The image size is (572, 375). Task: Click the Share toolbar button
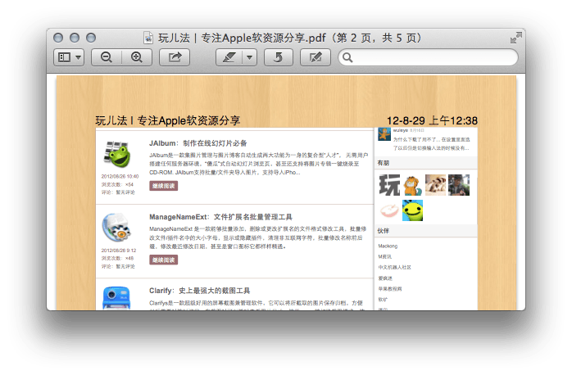pos(175,57)
